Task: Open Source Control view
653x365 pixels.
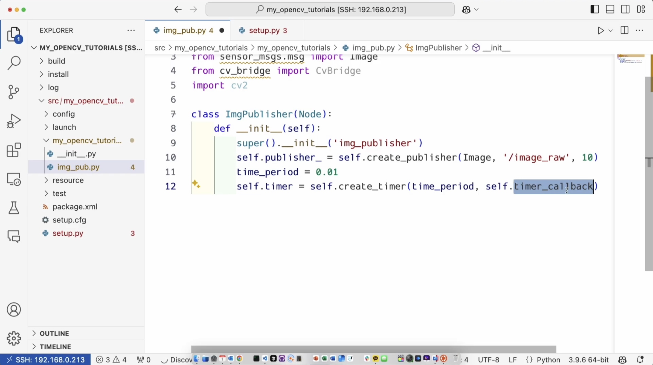Action: pyautogui.click(x=14, y=92)
